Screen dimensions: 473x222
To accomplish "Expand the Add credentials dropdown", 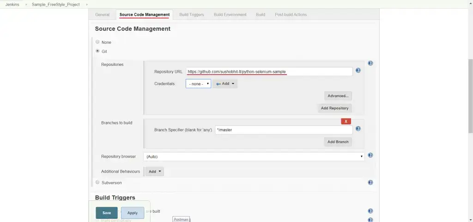I will coord(225,84).
